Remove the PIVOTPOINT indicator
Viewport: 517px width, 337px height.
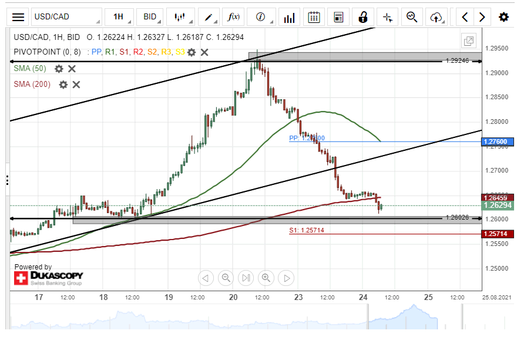204,52
